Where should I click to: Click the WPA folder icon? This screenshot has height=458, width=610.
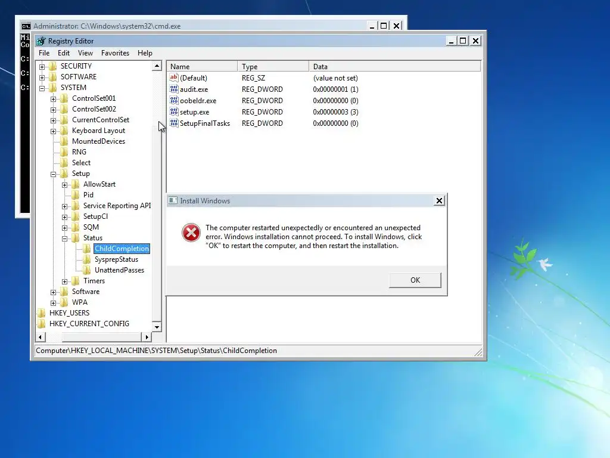pos(64,302)
